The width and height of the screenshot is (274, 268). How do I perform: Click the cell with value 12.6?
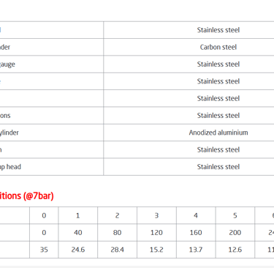[x=235, y=250]
